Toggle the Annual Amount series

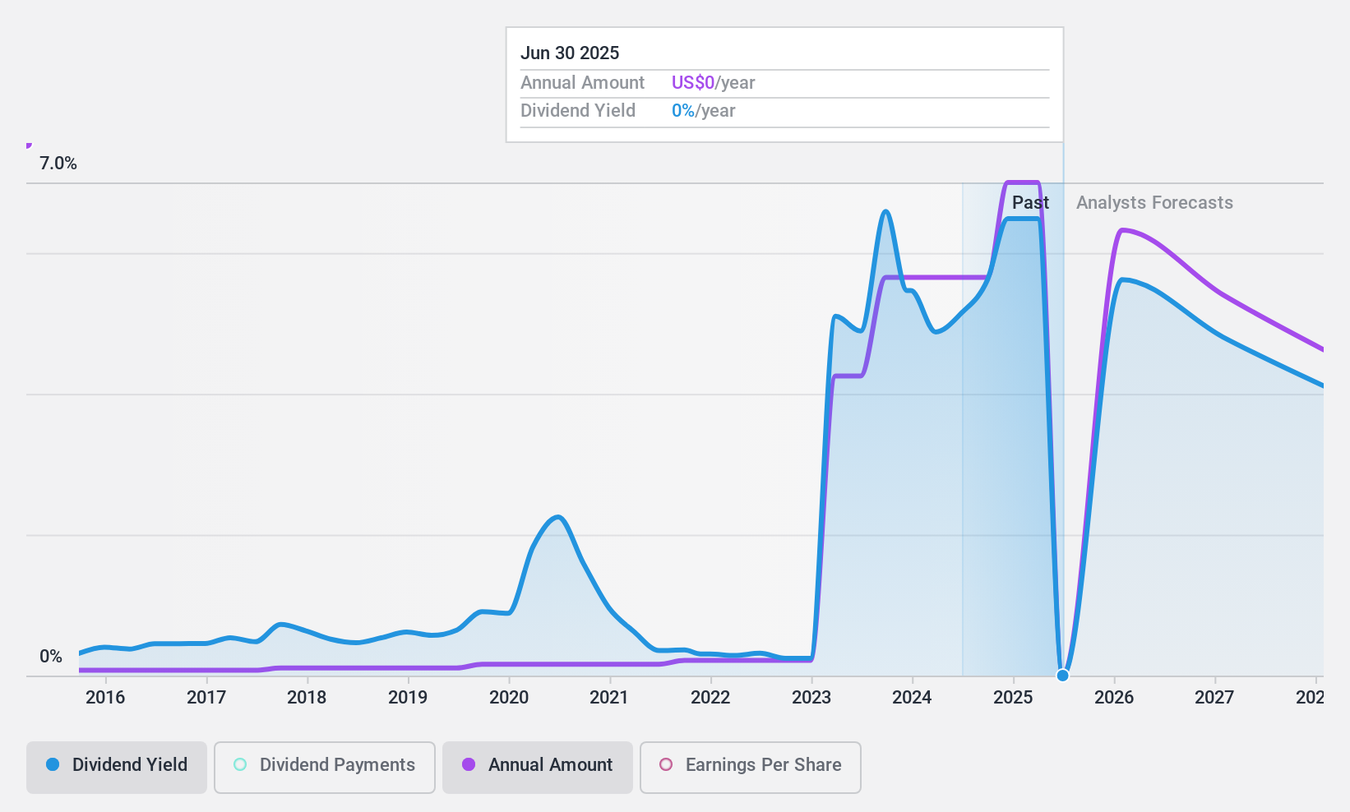pos(538,768)
